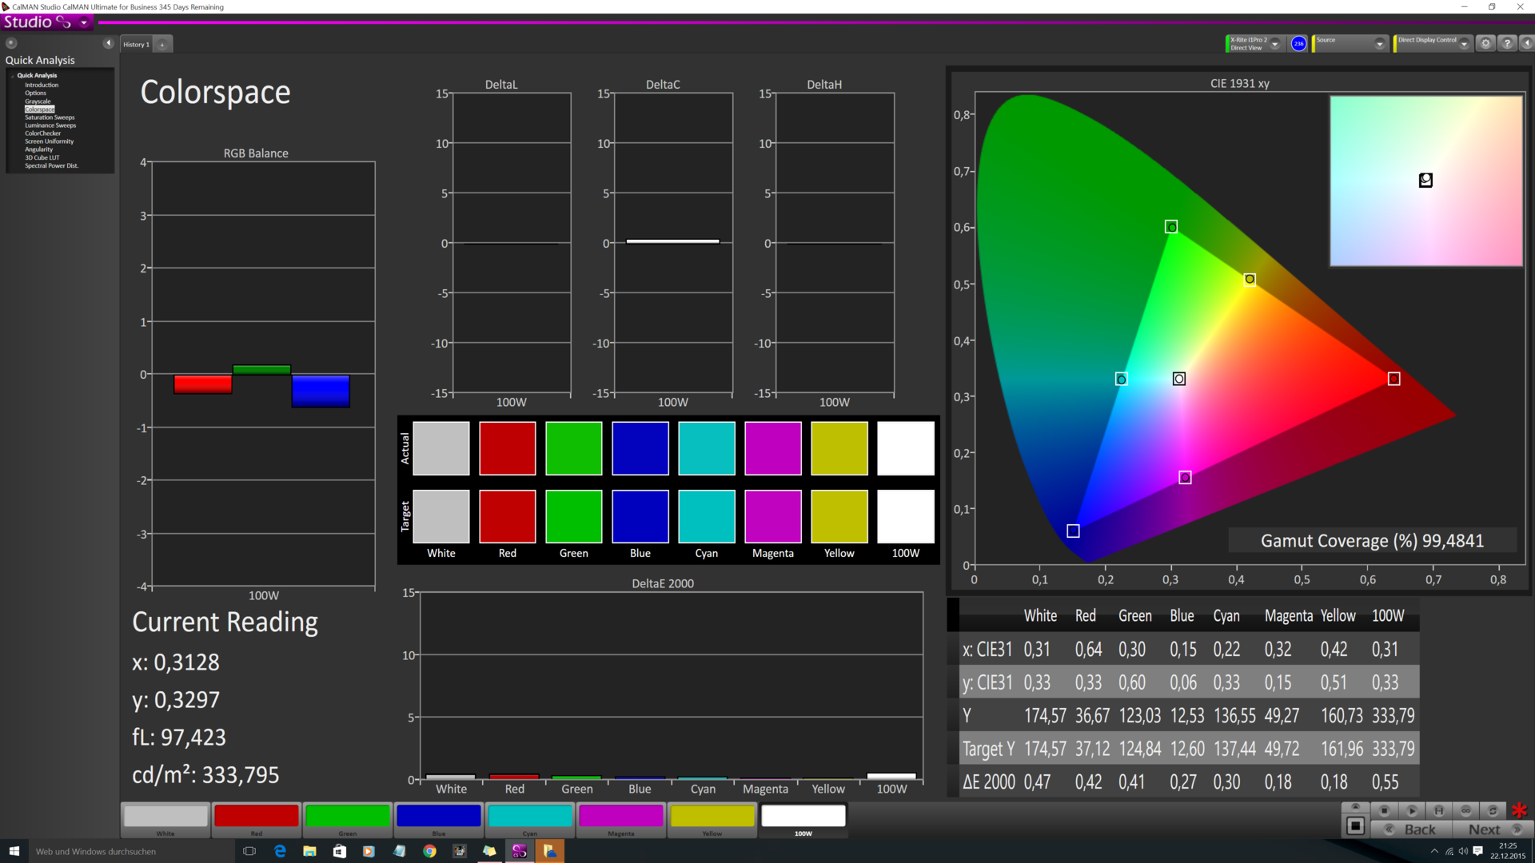Open the Source dropdown

[x=1379, y=44]
